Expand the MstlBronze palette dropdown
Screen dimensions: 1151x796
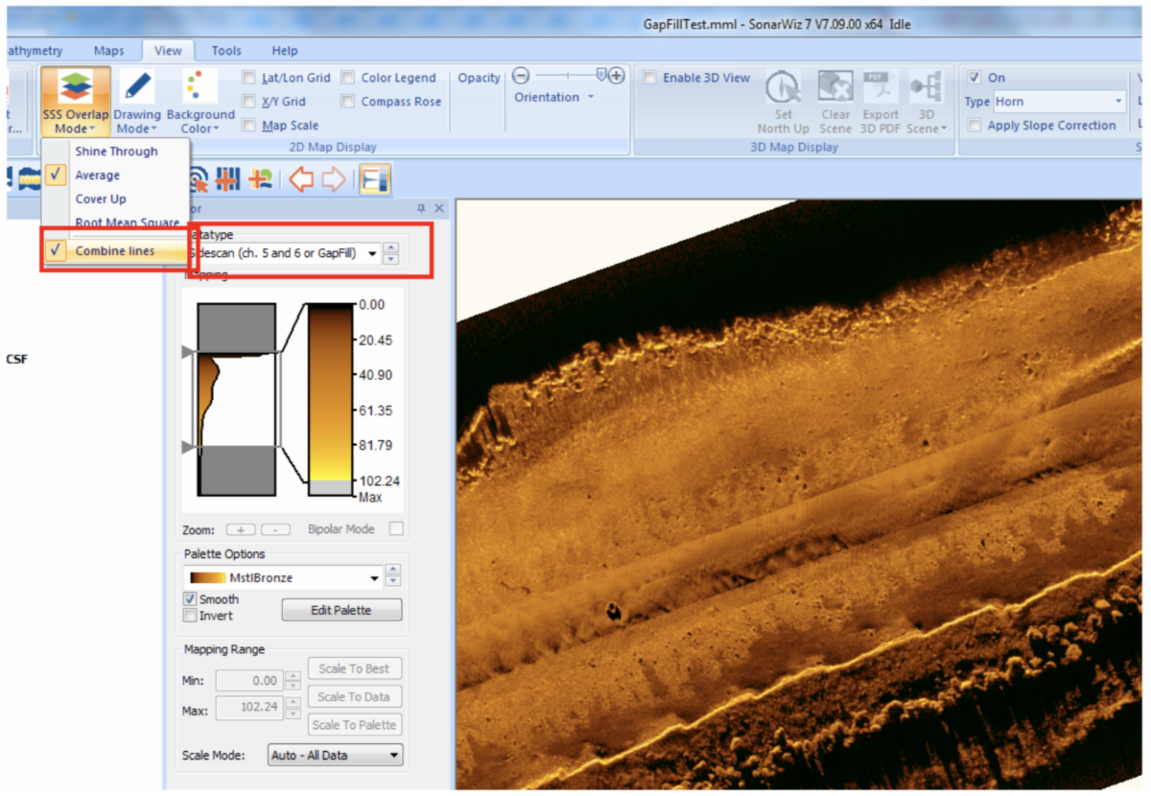coord(374,578)
